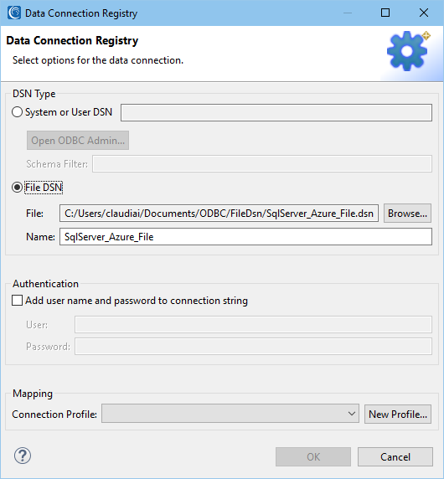Click the Open ODBC Admin button
Image resolution: width=444 pixels, height=479 pixels.
(78, 141)
